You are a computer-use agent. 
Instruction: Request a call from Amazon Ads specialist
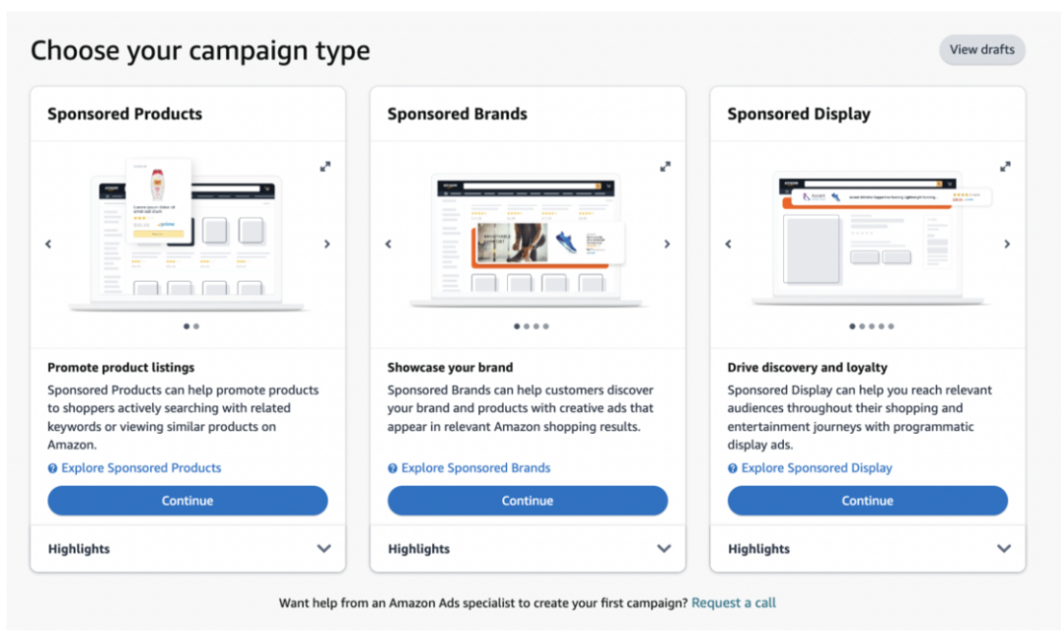click(734, 603)
